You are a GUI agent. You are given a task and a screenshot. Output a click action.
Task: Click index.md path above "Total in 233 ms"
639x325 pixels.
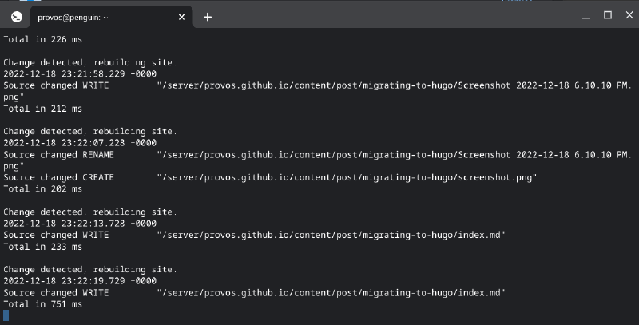[331, 235]
